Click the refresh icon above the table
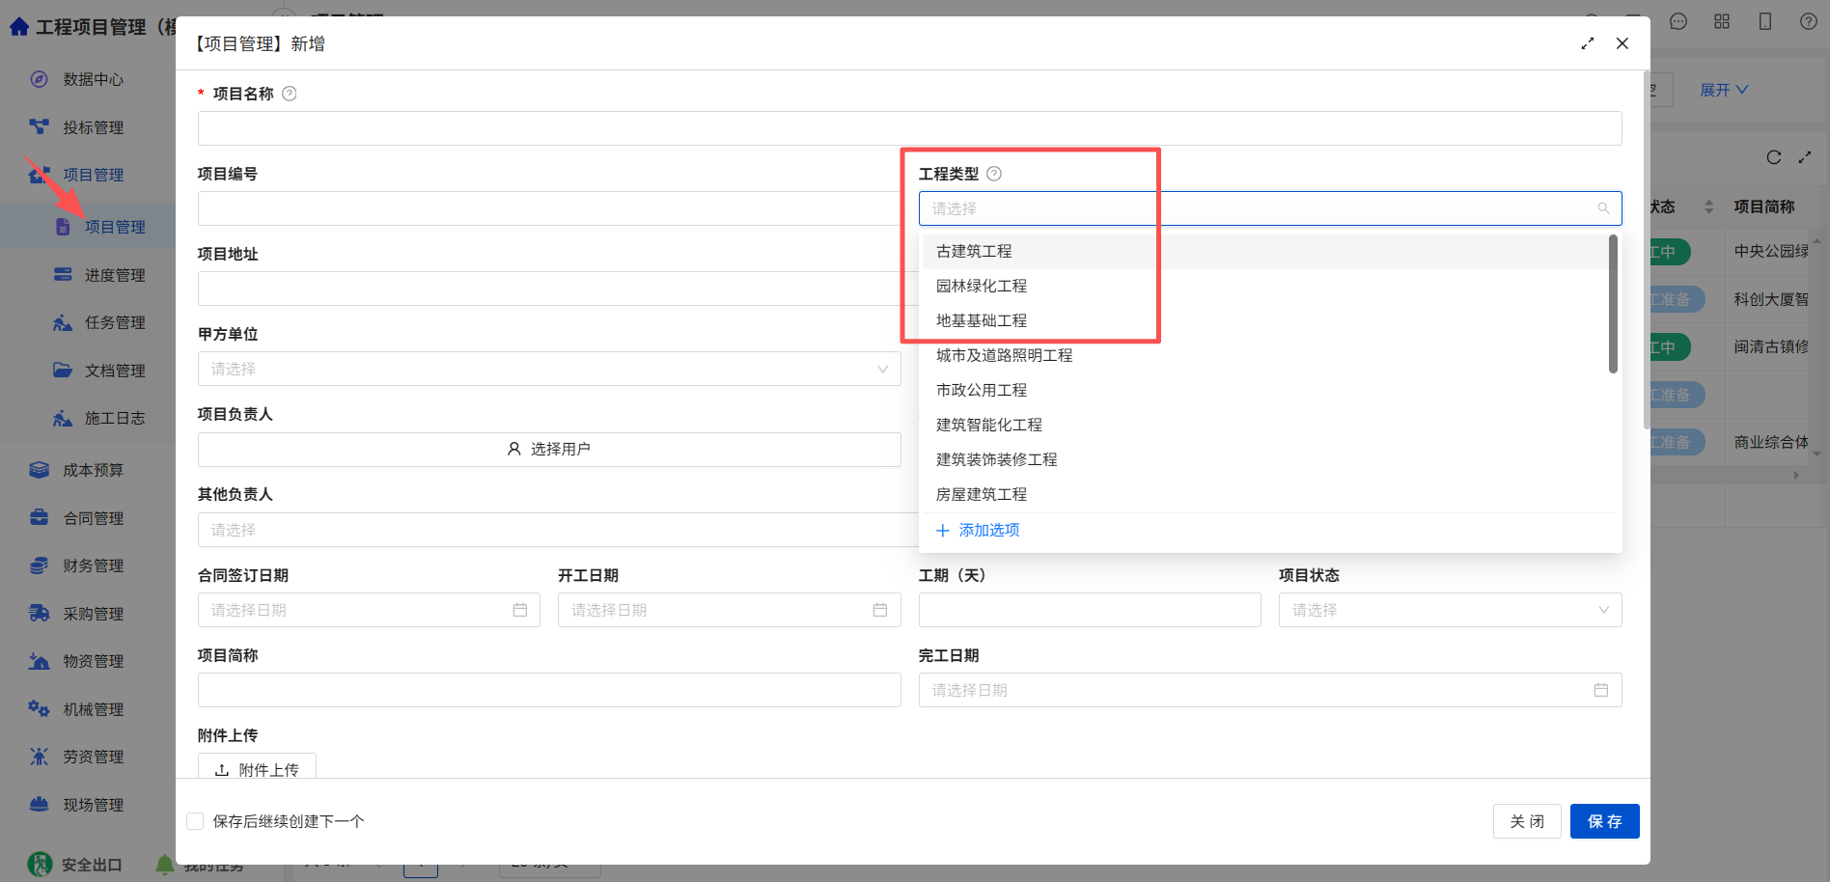This screenshot has height=882, width=1830. [x=1774, y=157]
